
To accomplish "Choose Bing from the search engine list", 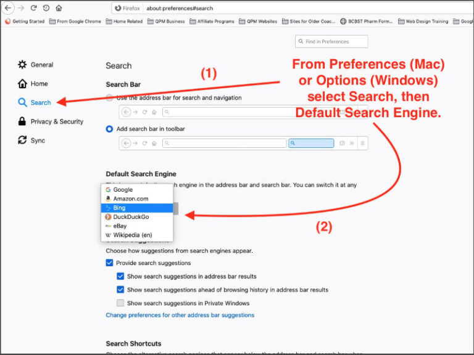I will coord(137,208).
